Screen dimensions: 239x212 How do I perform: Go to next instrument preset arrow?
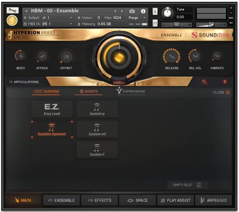tap(122, 11)
